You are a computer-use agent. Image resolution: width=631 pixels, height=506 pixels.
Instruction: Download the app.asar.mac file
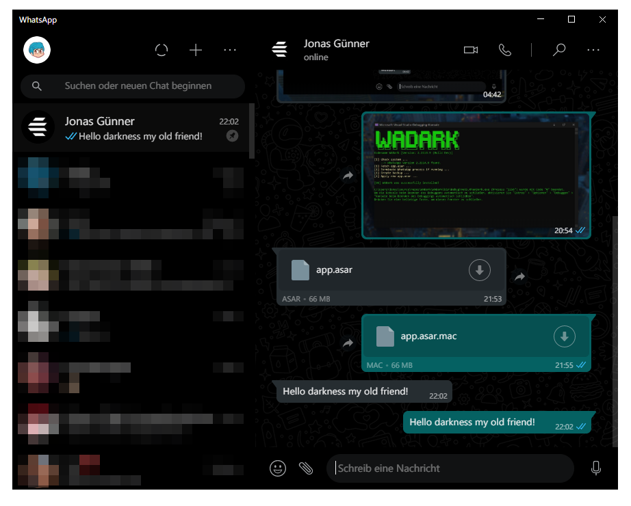564,336
